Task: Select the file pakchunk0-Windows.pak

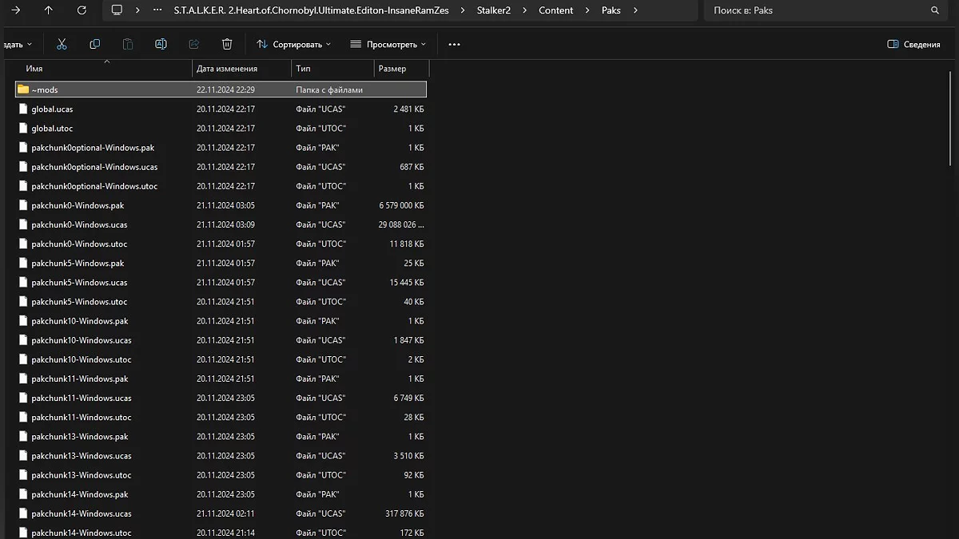Action: click(x=78, y=205)
